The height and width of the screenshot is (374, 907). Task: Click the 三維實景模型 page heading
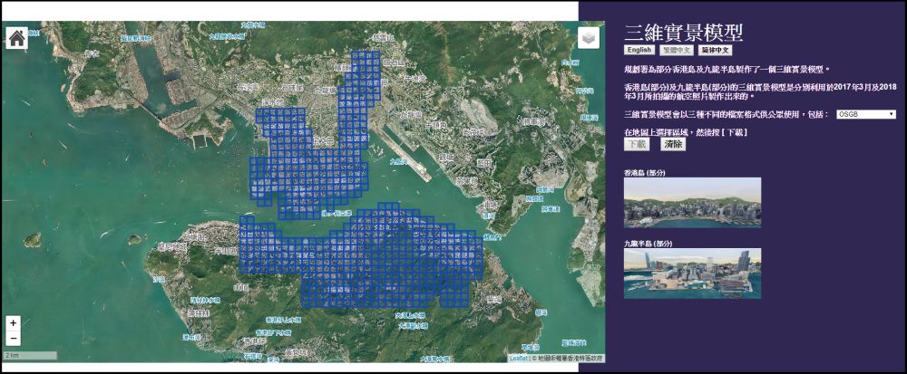click(684, 33)
